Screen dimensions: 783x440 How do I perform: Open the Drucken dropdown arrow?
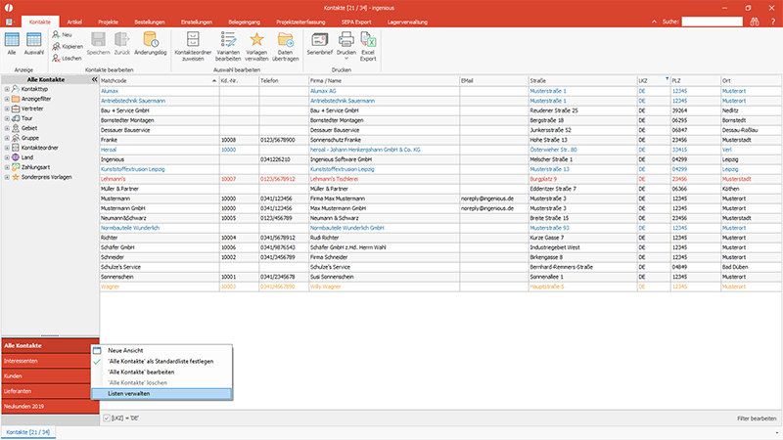(346, 59)
